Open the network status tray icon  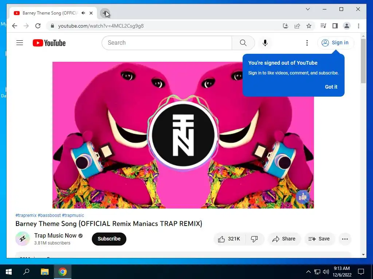click(x=317, y=272)
